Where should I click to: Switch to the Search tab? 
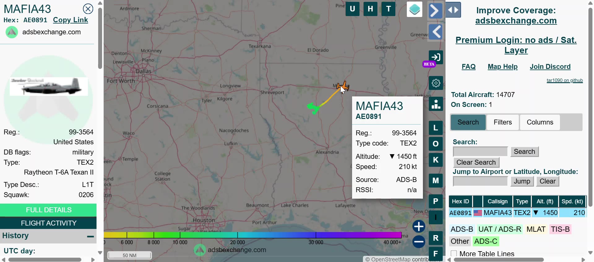(x=468, y=122)
